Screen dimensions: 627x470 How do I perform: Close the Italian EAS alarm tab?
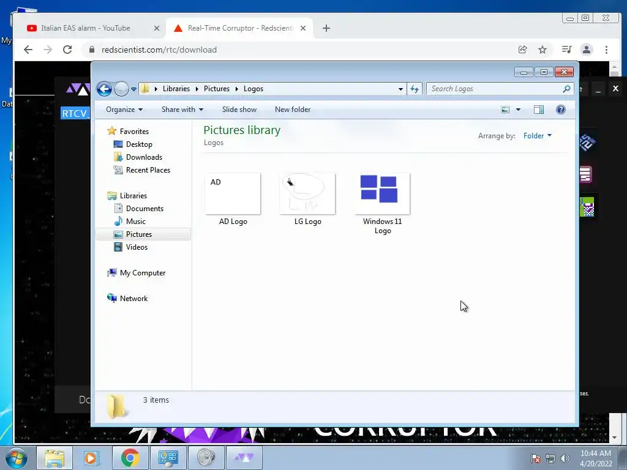pos(156,28)
